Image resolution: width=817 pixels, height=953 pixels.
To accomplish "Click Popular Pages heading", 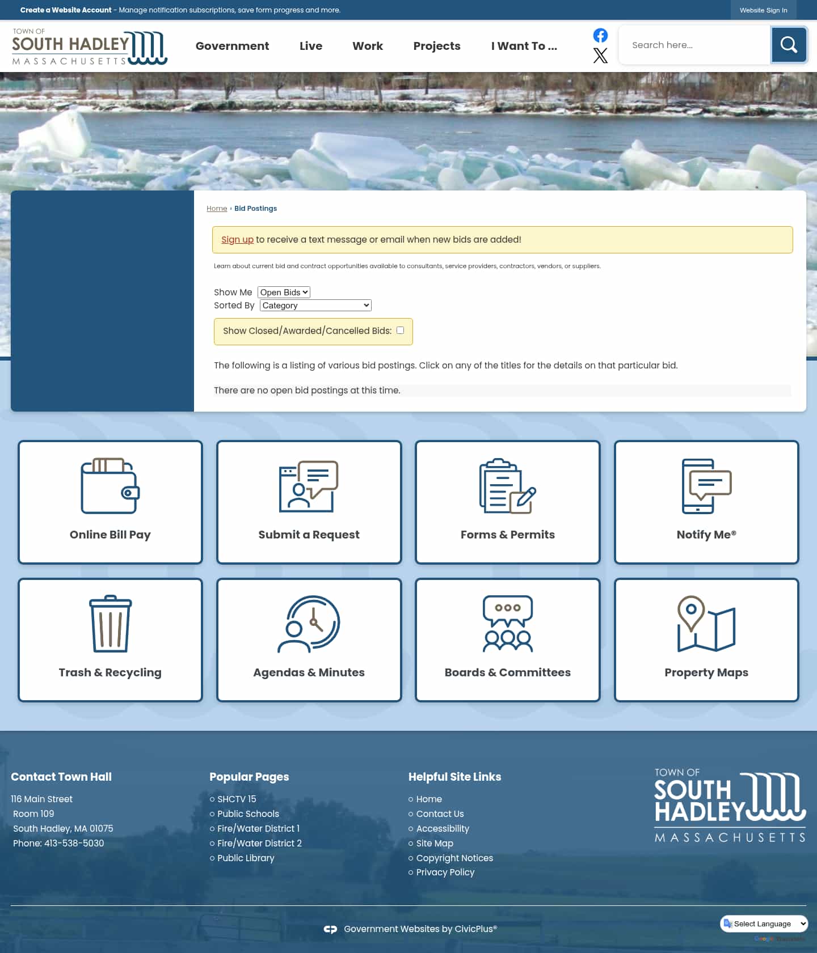I will click(249, 777).
